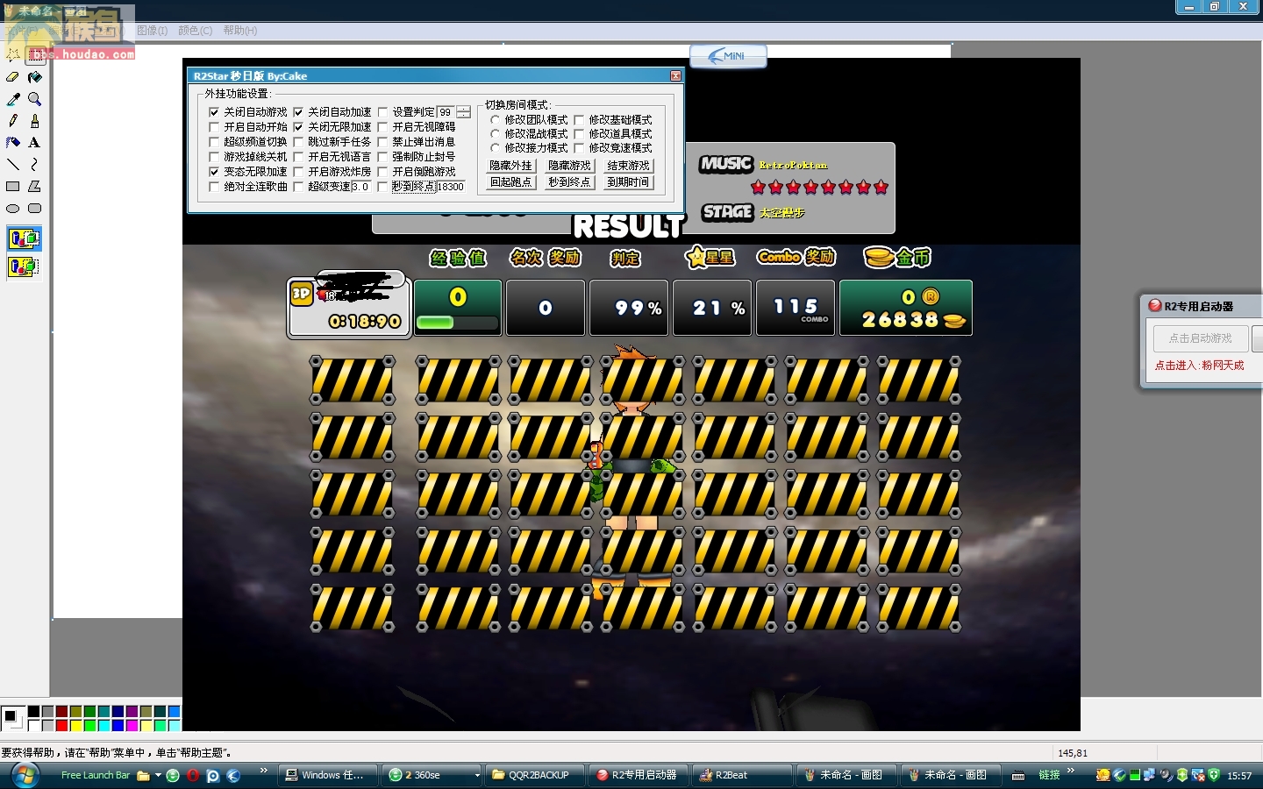The height and width of the screenshot is (789, 1263).
Task: Click 回起跑点 button
Action: point(511,182)
